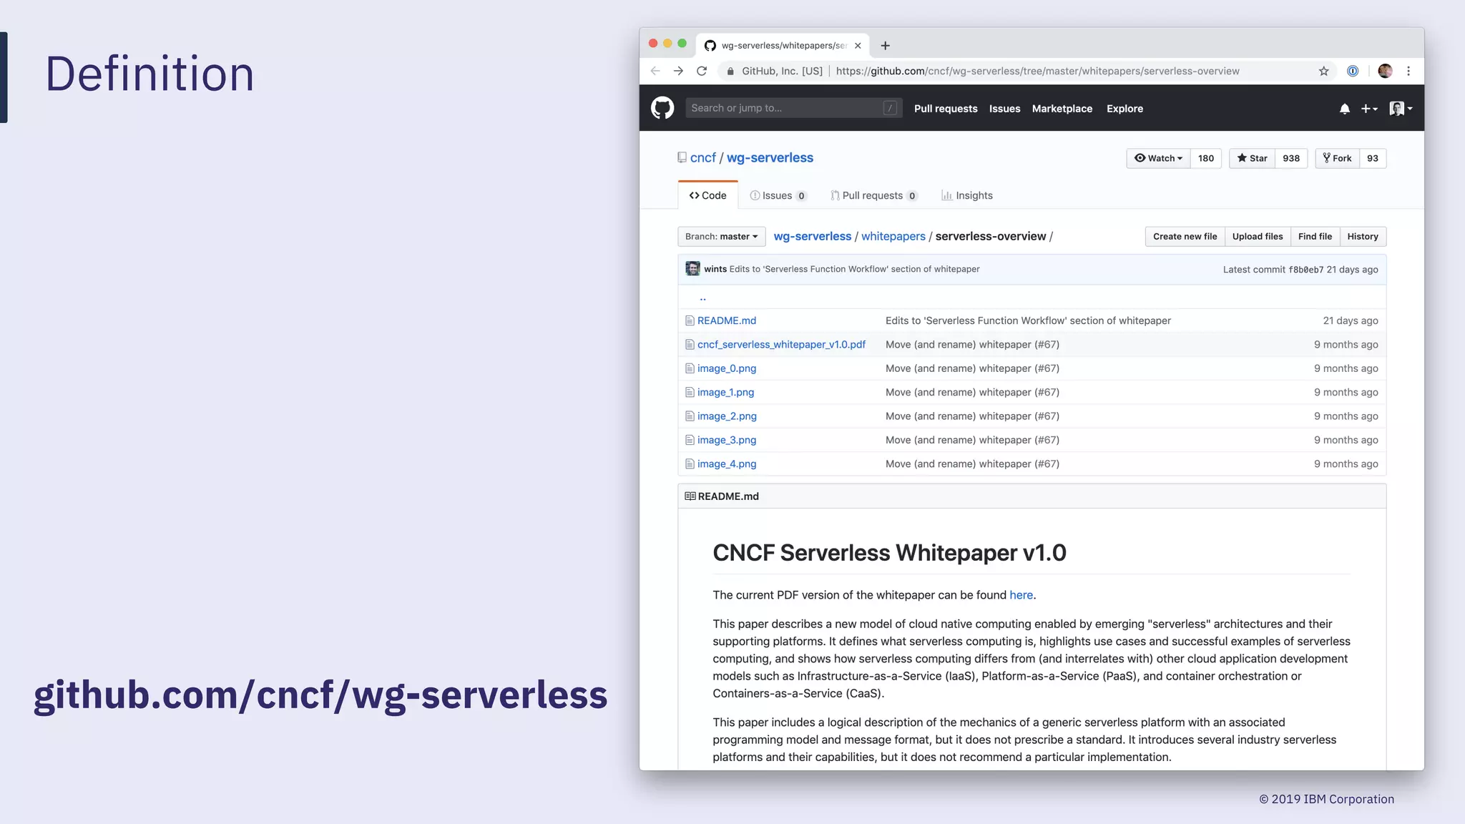Click the Create new file button

pos(1185,237)
